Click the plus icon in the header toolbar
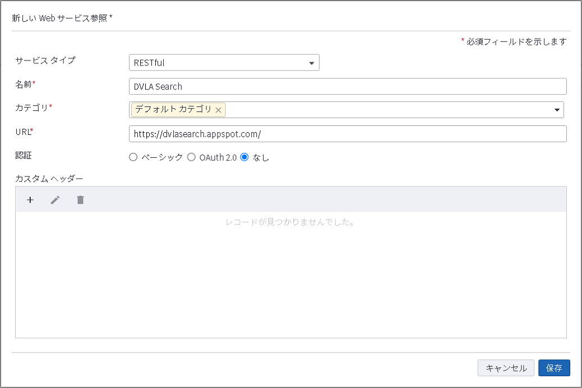The width and height of the screenshot is (582, 388). [x=30, y=199]
